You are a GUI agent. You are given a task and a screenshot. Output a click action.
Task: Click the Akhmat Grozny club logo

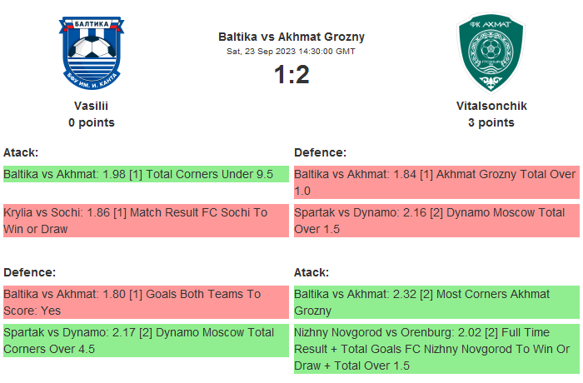point(491,52)
